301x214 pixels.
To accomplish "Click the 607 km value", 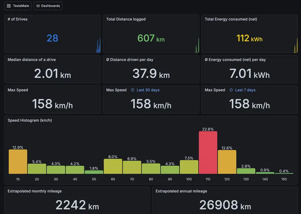I will (x=151, y=38).
